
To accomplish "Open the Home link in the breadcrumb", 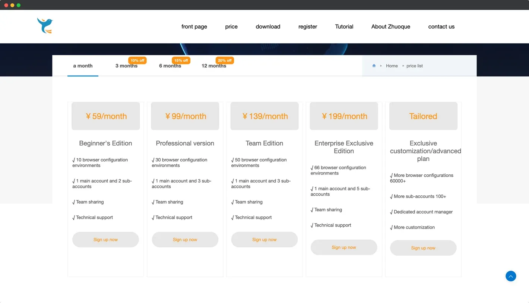I will 392,66.
